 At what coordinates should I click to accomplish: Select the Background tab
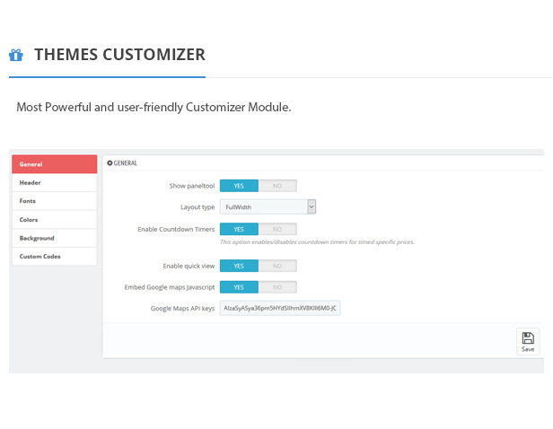[x=55, y=238]
